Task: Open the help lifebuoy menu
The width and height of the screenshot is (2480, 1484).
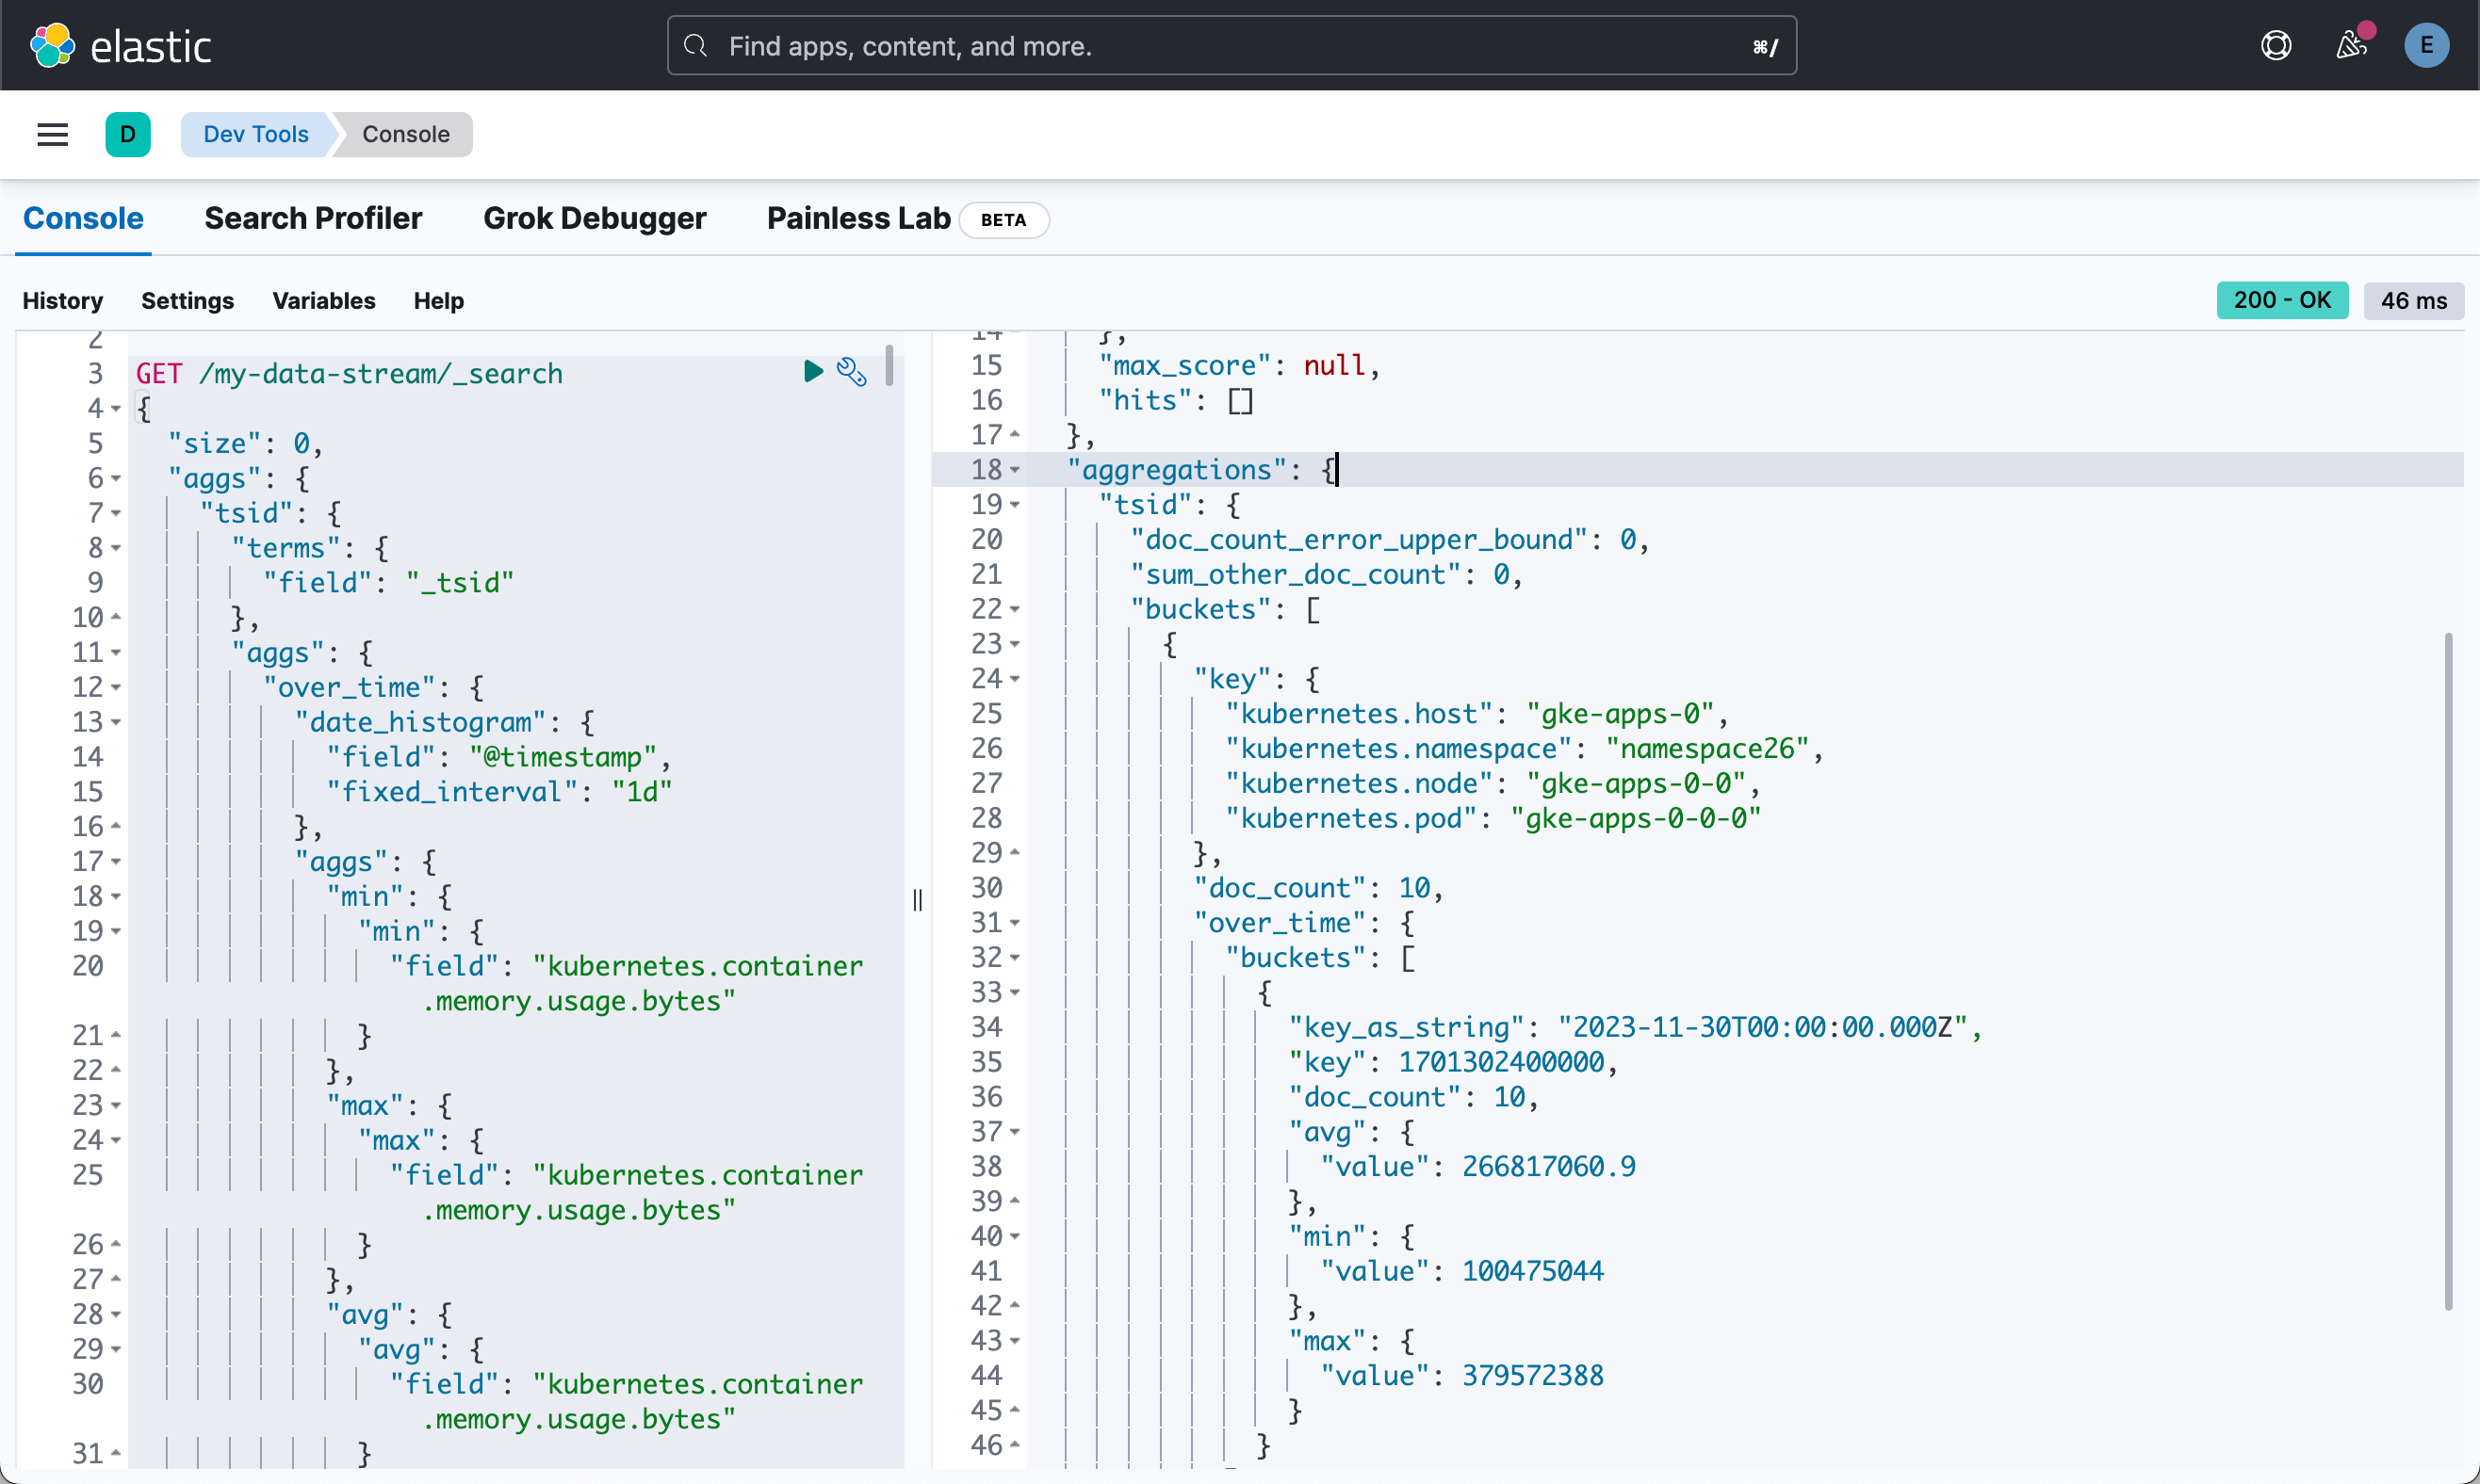Action: [x=2276, y=46]
